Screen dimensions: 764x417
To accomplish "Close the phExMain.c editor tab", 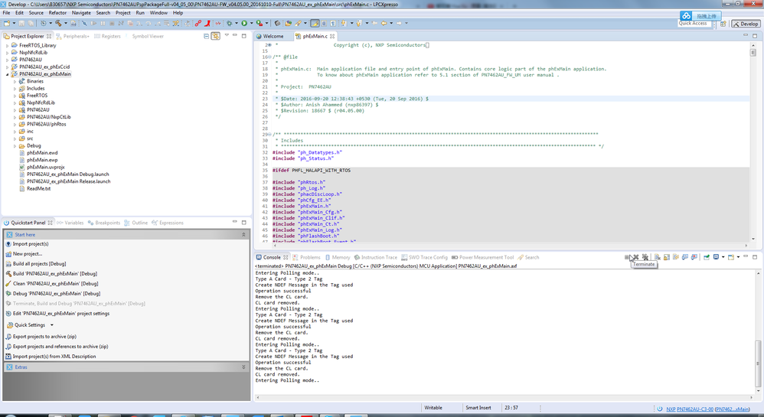I will [332, 36].
